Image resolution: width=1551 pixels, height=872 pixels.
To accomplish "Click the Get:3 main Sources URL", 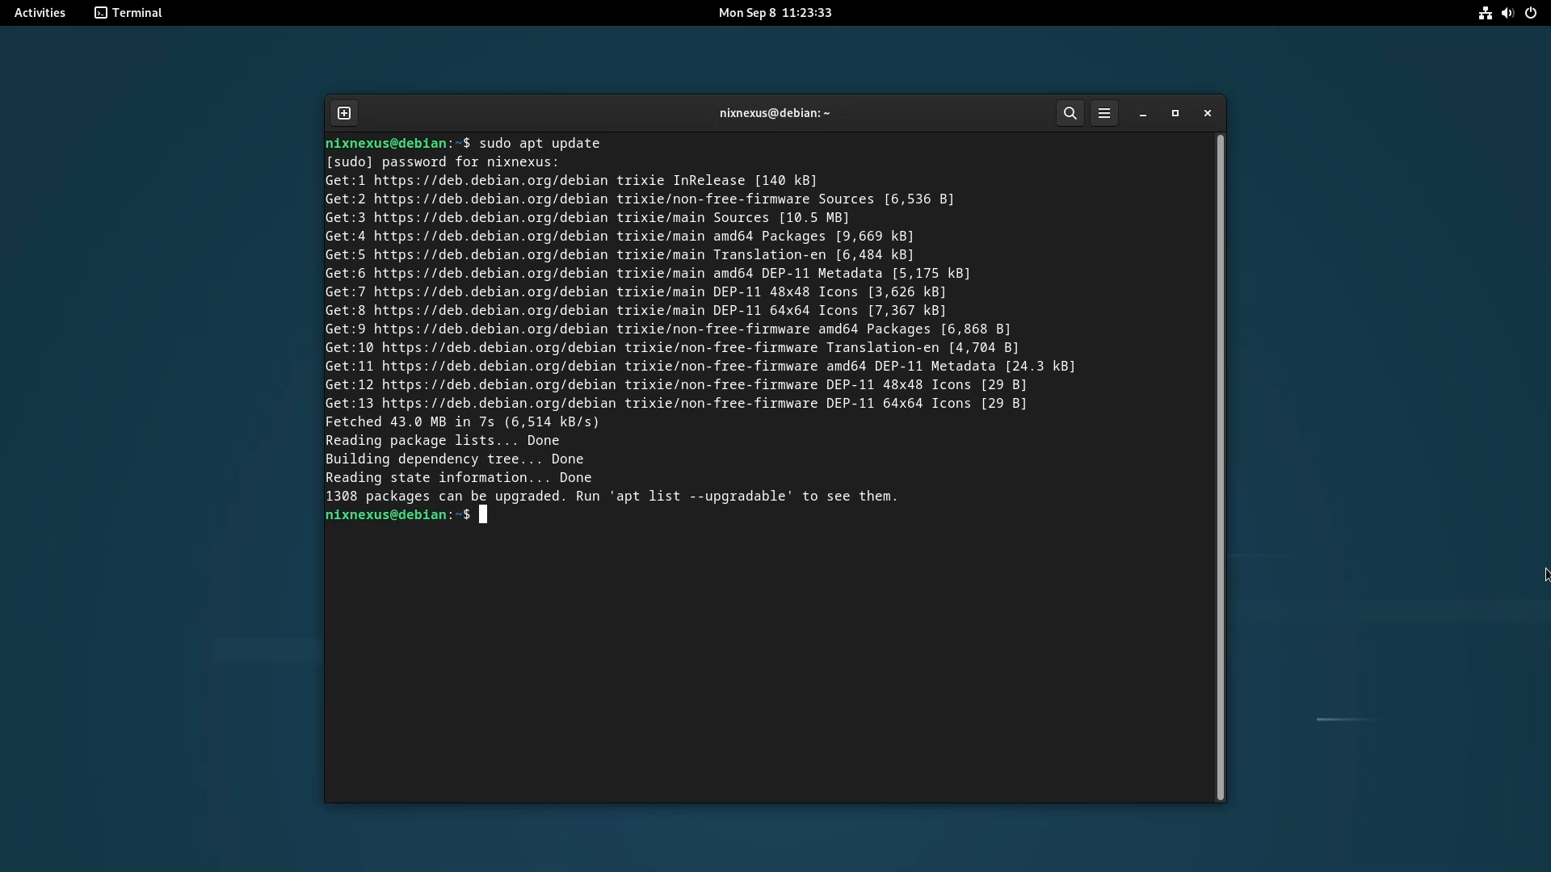I will click(x=490, y=218).
